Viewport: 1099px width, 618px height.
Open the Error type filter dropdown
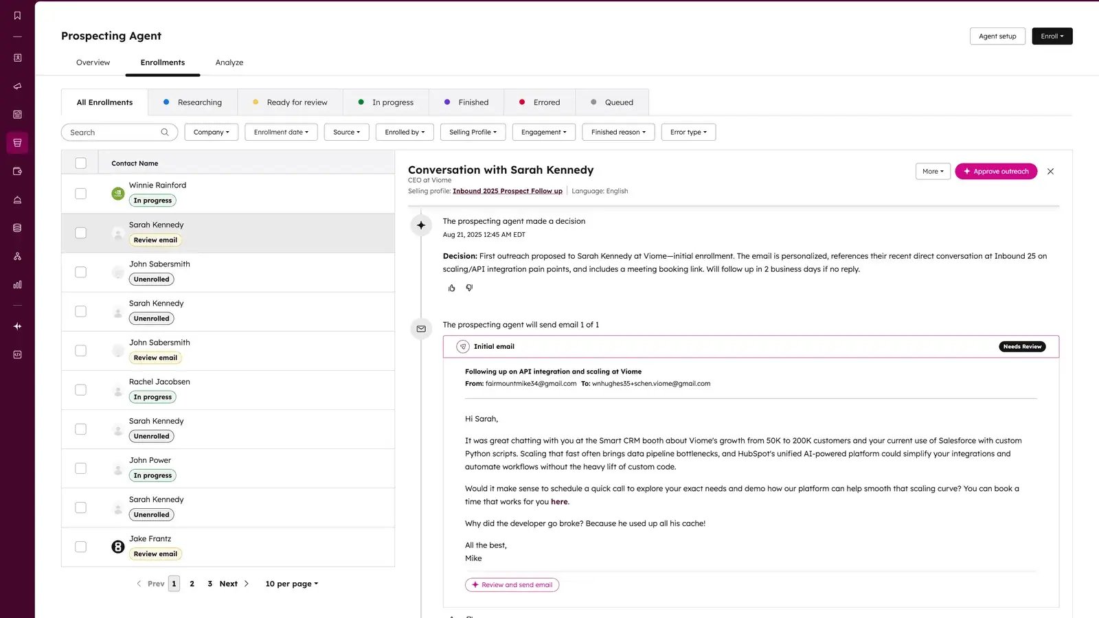(688, 133)
